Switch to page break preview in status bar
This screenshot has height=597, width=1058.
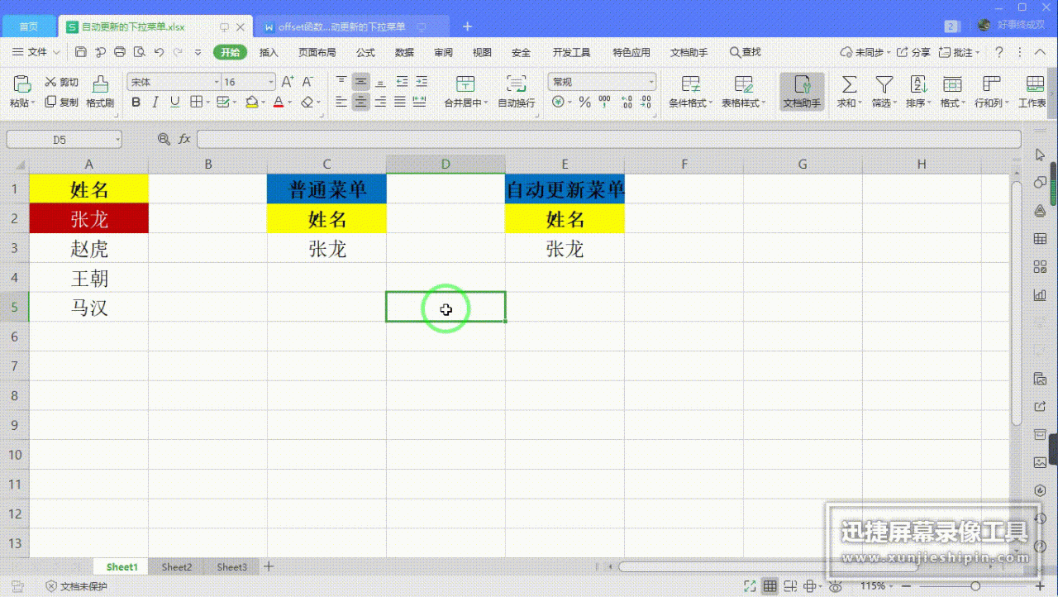point(792,586)
